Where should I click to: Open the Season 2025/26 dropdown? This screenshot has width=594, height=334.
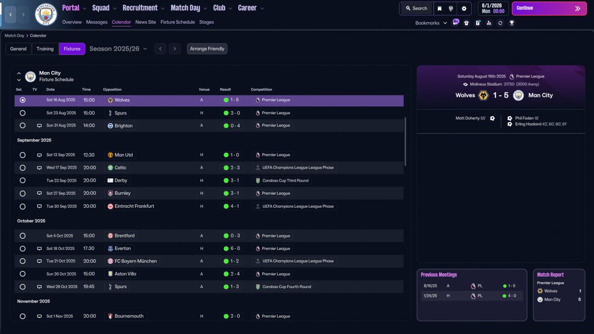(118, 49)
